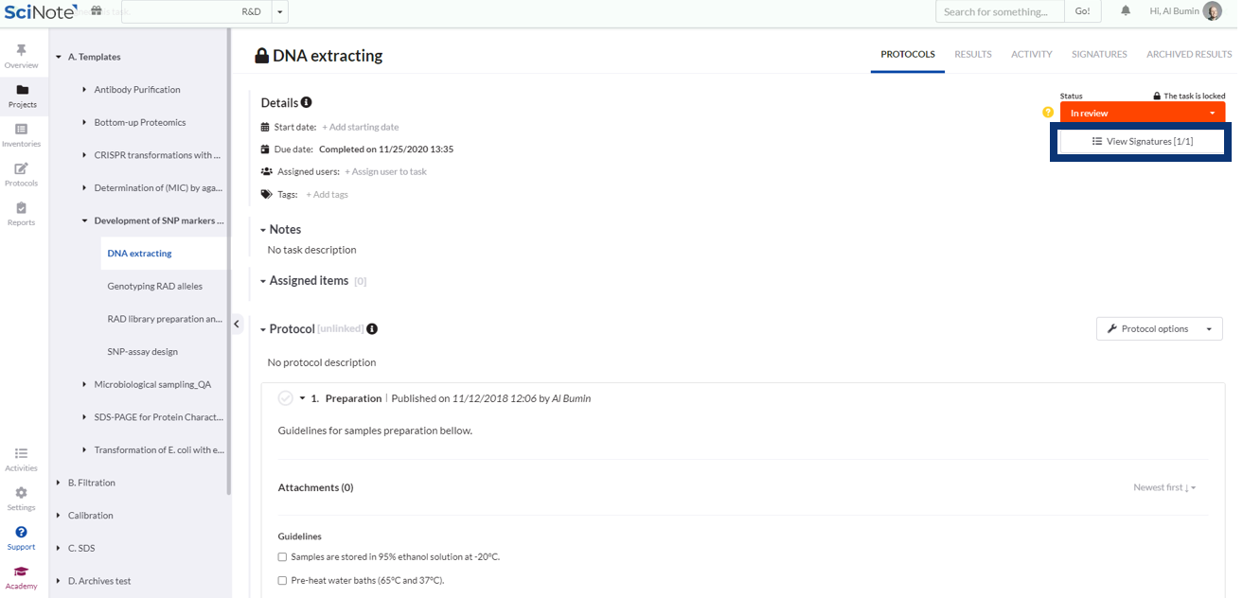Viewport: 1243px width, 598px height.
Task: Expand the Antibody Purification tree item
Action: 85,90
